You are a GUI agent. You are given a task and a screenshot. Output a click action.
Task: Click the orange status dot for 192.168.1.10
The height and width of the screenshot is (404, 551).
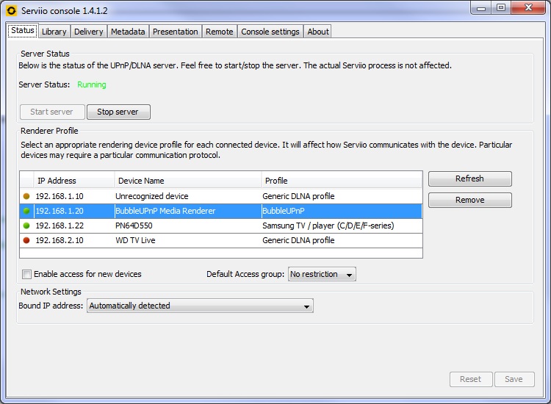(27, 196)
